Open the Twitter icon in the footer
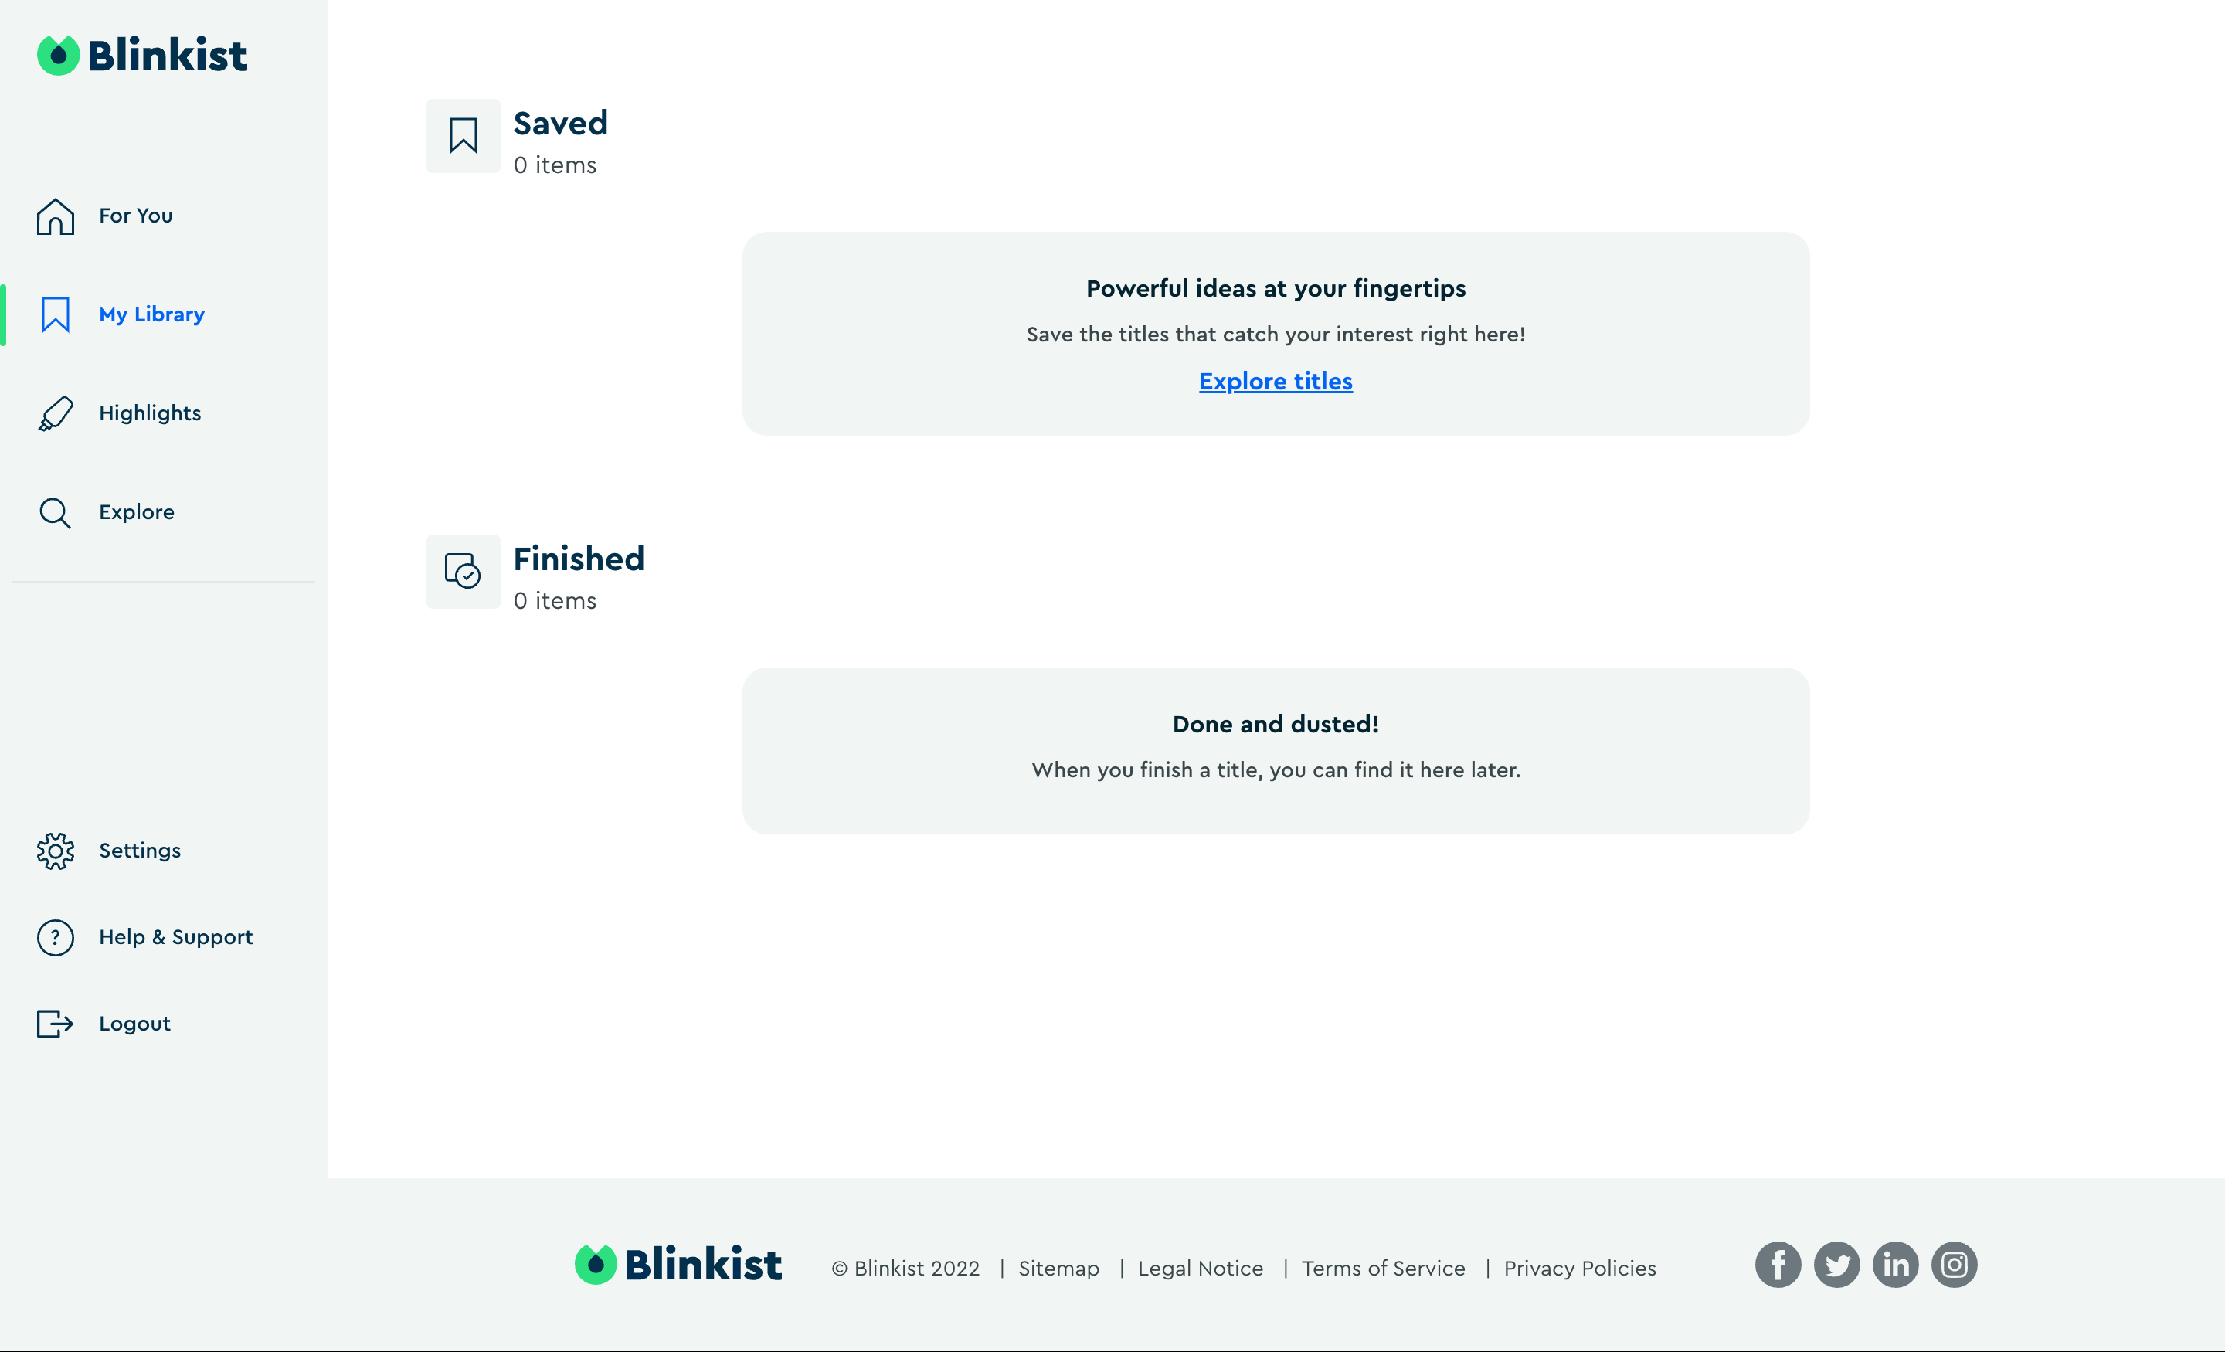 (1836, 1265)
